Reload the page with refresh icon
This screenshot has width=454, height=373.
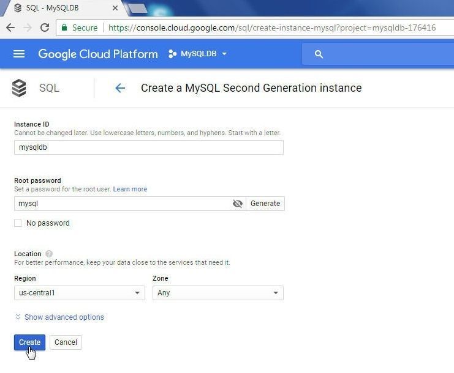tap(45, 28)
